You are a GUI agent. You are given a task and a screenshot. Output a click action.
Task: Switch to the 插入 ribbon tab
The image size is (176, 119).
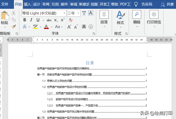tap(27, 4)
